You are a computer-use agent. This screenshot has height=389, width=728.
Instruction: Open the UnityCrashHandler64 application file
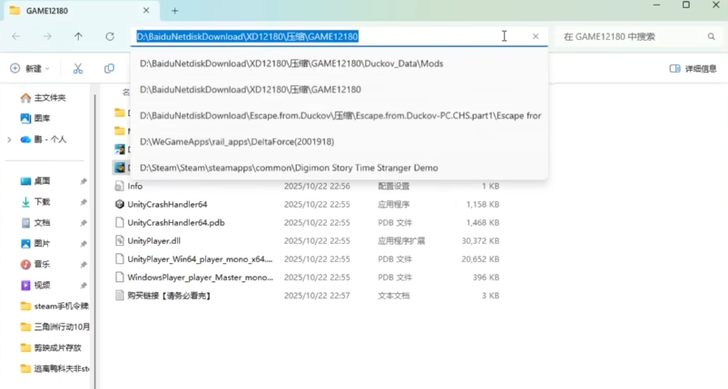tap(167, 204)
